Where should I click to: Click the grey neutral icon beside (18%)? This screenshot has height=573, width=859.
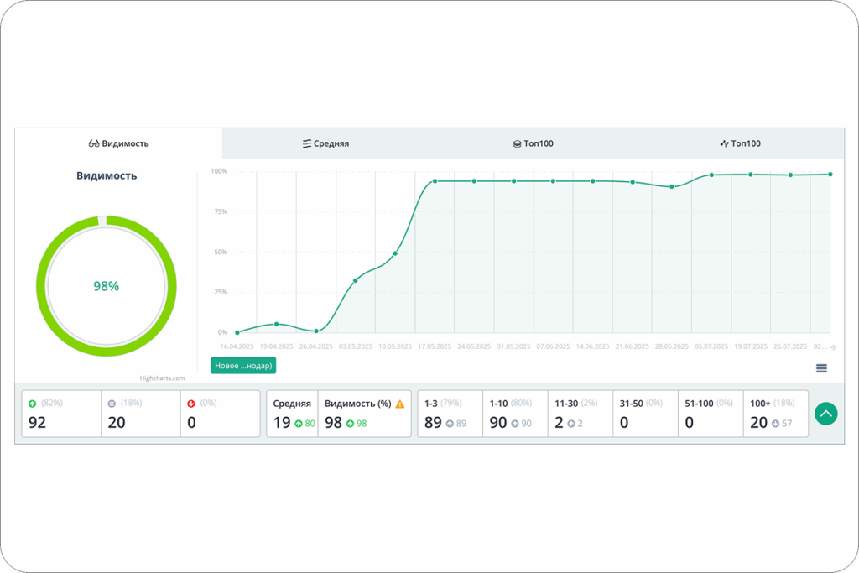click(x=112, y=404)
